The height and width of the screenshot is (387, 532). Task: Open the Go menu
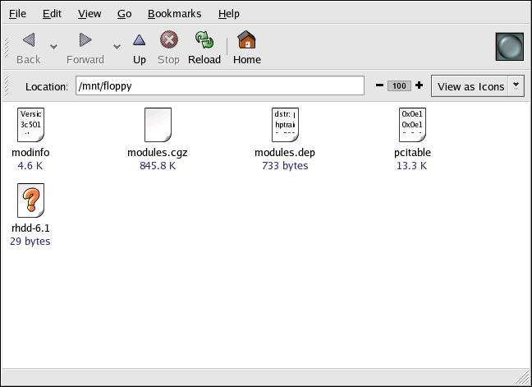click(125, 14)
